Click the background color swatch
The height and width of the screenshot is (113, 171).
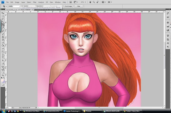click(4, 82)
